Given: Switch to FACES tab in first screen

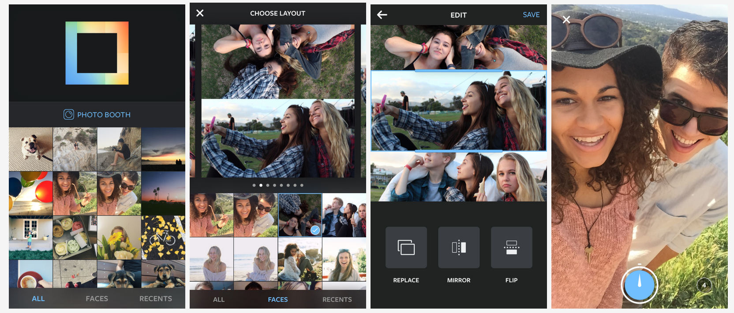Looking at the screenshot, I should click(x=97, y=299).
